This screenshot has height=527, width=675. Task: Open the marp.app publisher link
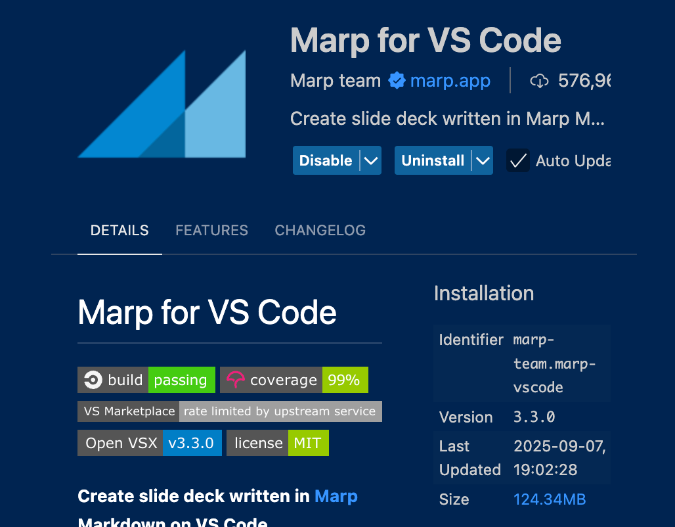(x=450, y=81)
